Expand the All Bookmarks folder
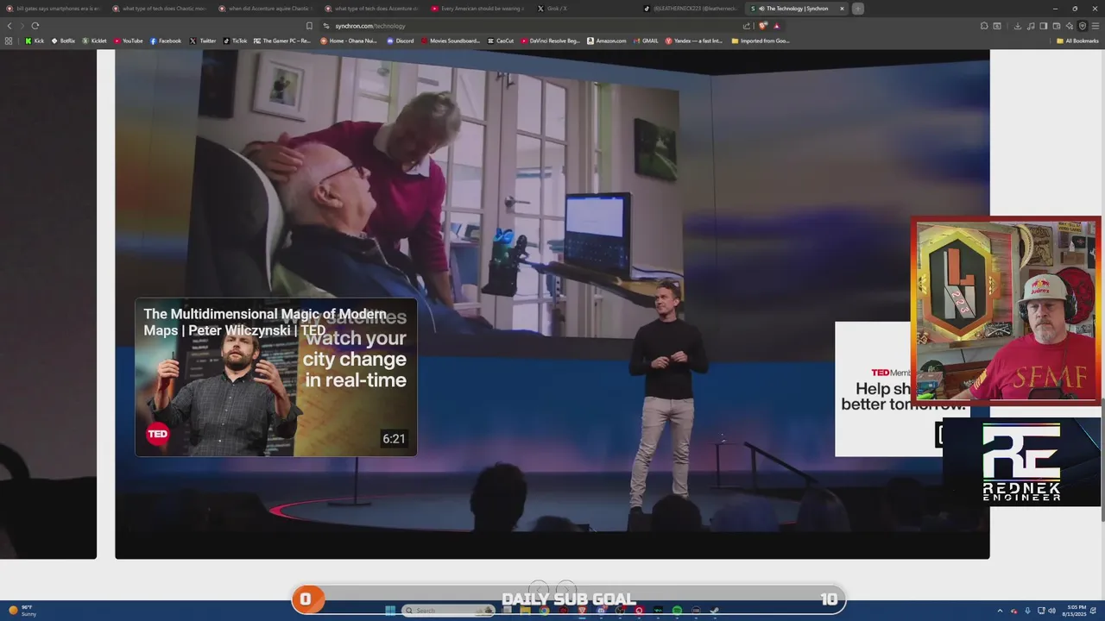The width and height of the screenshot is (1105, 621). (x=1078, y=41)
